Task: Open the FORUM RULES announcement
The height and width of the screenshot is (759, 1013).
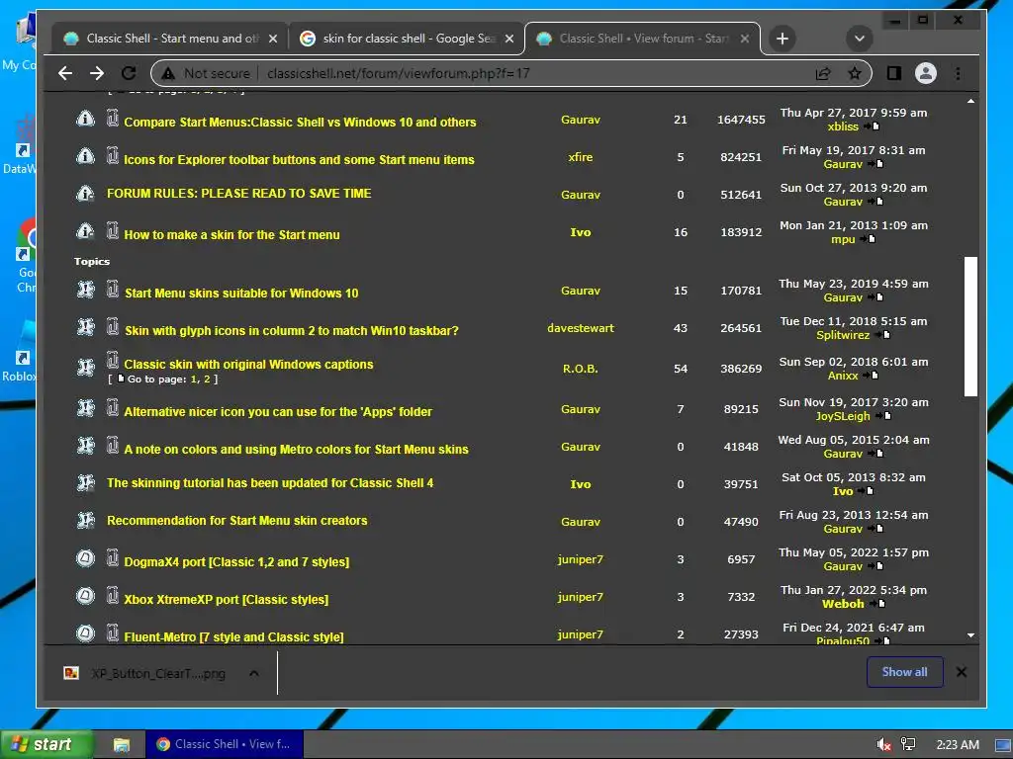Action: (x=239, y=194)
